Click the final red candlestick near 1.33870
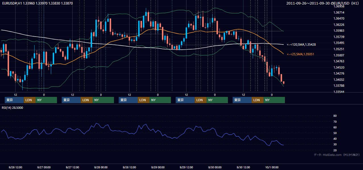 pos(284,82)
